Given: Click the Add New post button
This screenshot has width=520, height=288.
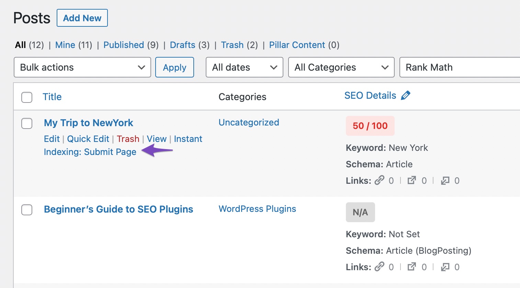Looking at the screenshot, I should 82,17.
